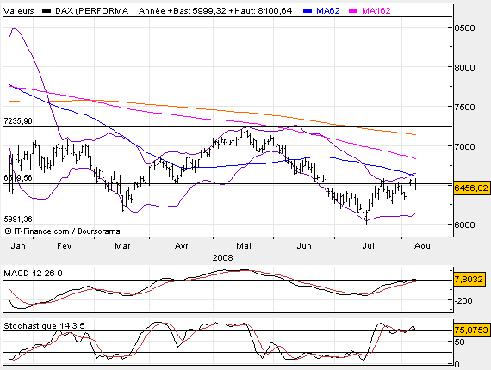Image resolution: width=491 pixels, height=370 pixels.
Task: Click the 7235,90 resistance level label
Action: point(18,121)
